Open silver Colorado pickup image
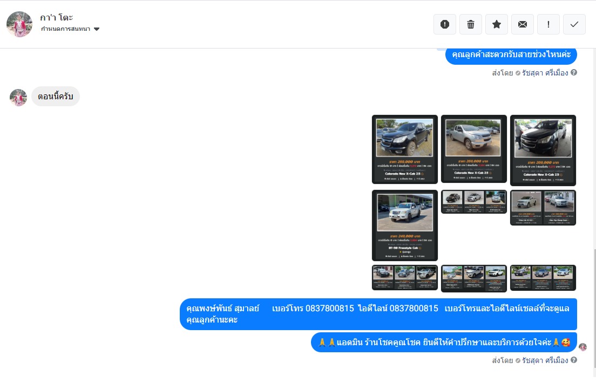The height and width of the screenshot is (383, 596). pyautogui.click(x=474, y=148)
